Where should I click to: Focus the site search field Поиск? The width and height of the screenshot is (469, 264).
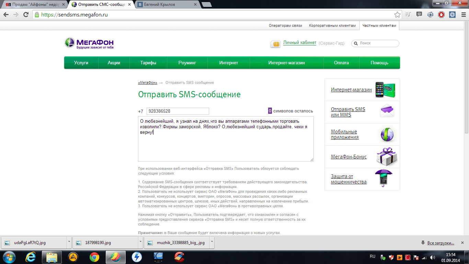pos(375,43)
